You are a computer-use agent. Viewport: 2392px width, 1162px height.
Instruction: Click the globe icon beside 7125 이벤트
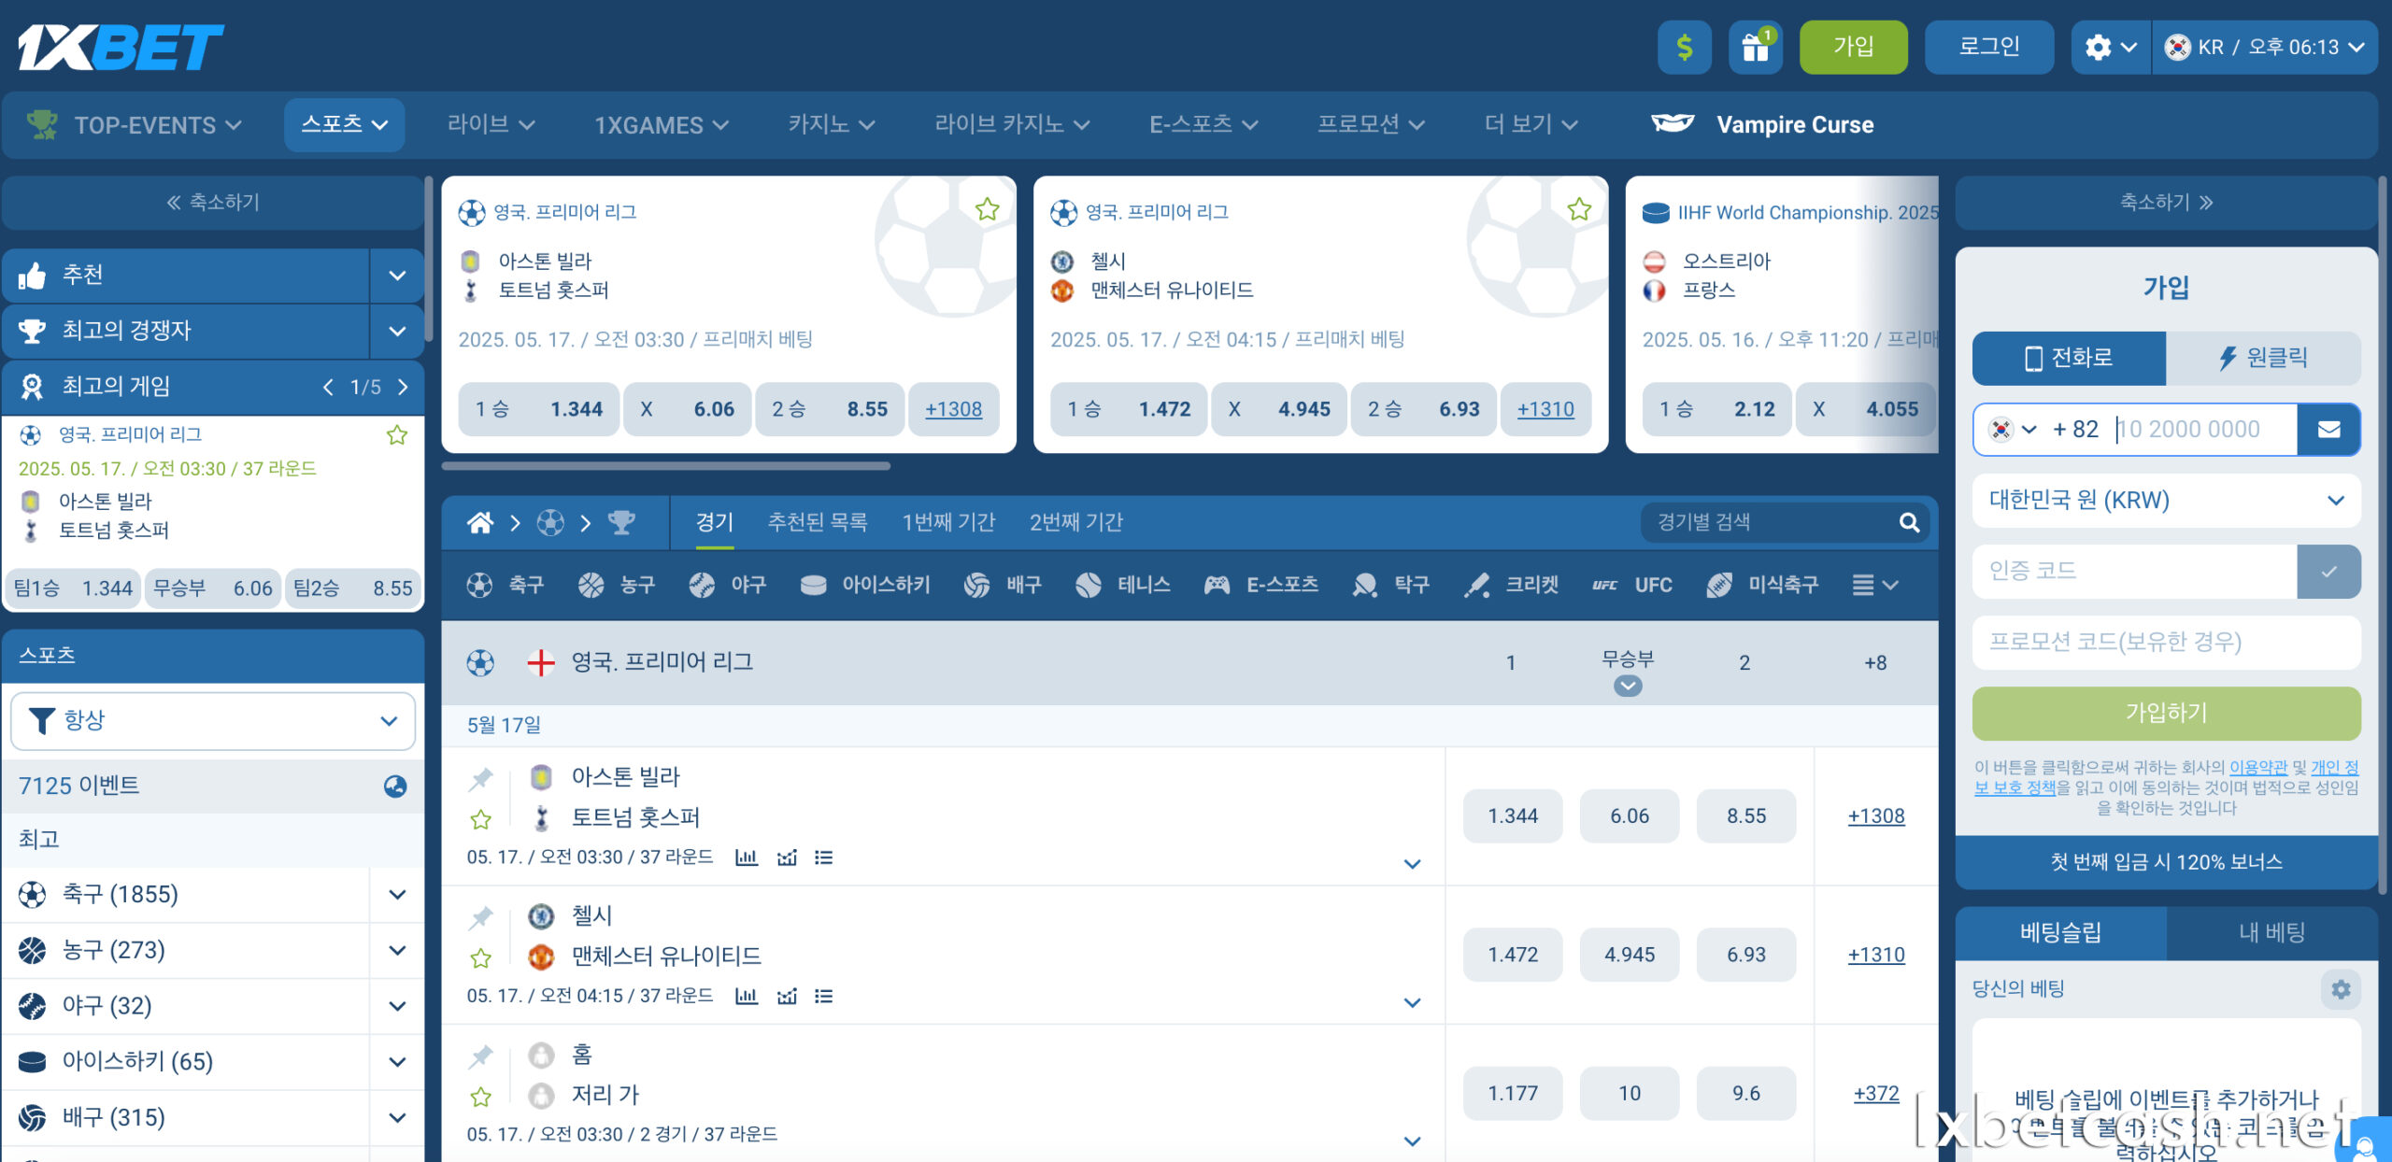tap(395, 786)
